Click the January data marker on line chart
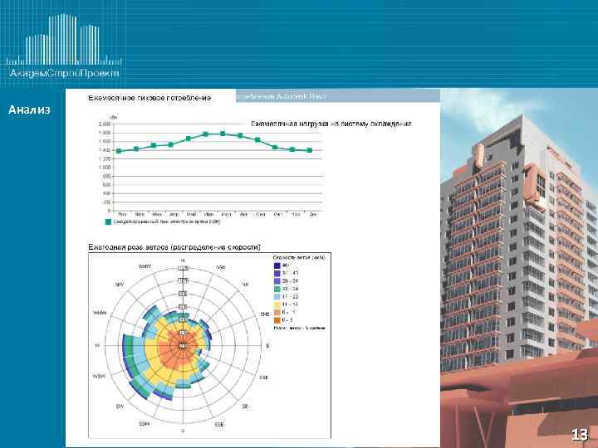The image size is (598, 448). tap(119, 151)
